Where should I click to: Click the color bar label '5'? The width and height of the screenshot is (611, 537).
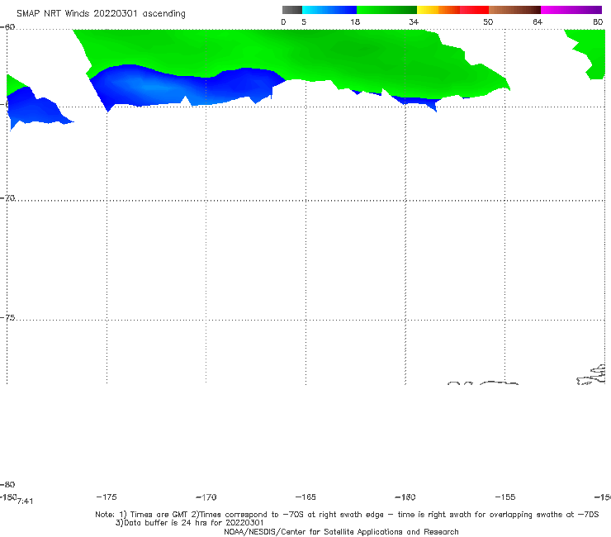click(x=304, y=22)
